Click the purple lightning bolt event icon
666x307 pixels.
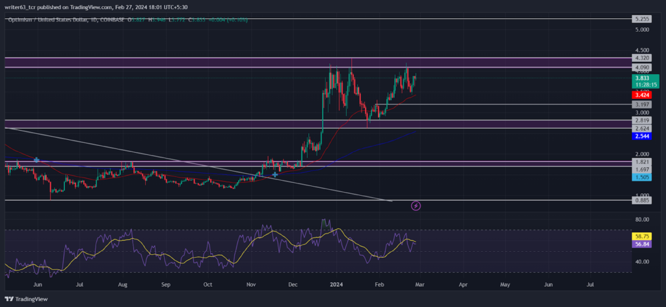[x=416, y=206]
